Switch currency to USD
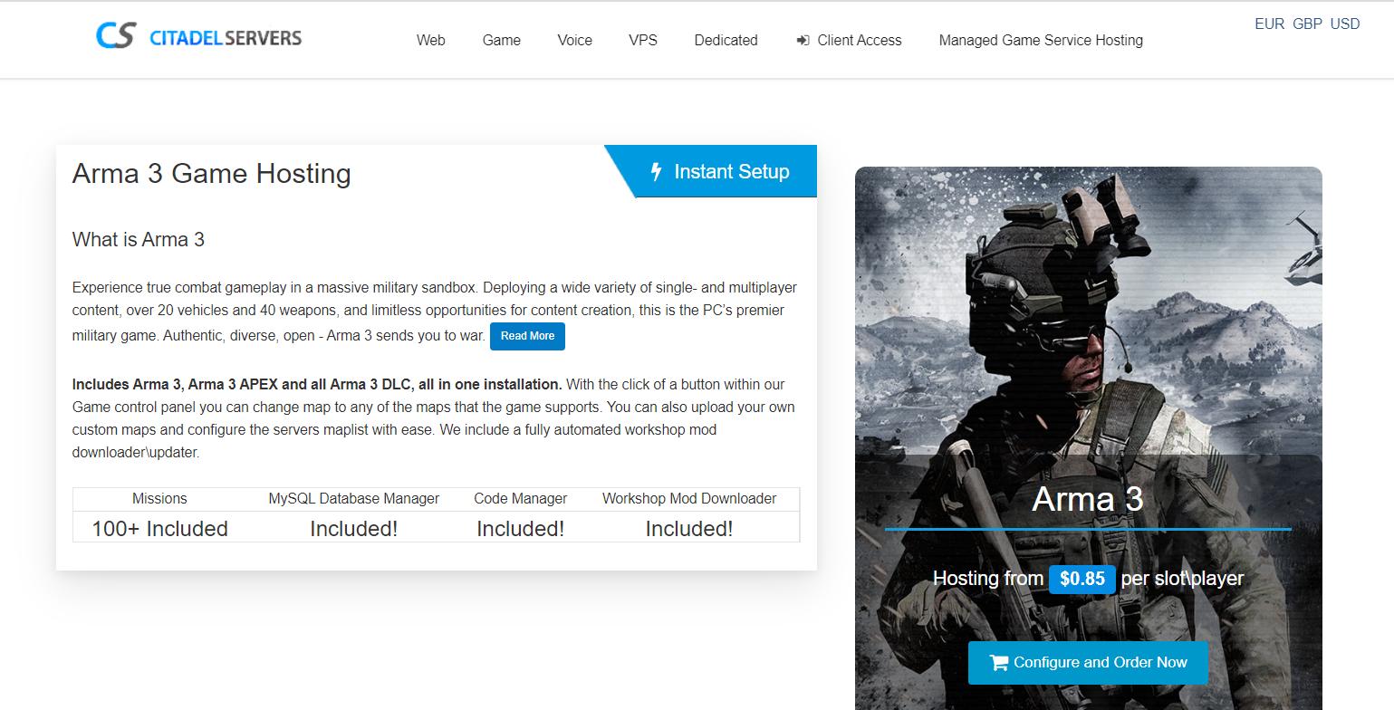Screen dimensions: 1394x710 click(1344, 24)
